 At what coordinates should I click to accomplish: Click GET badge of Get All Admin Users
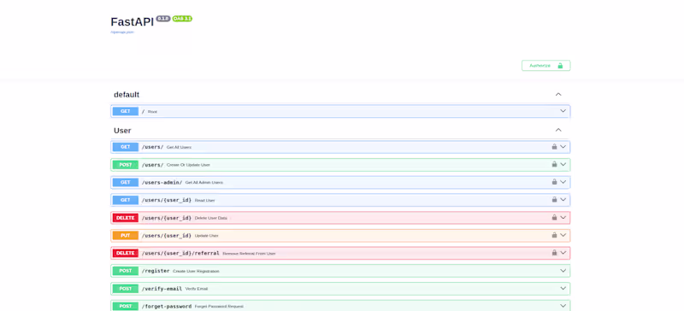(x=125, y=182)
